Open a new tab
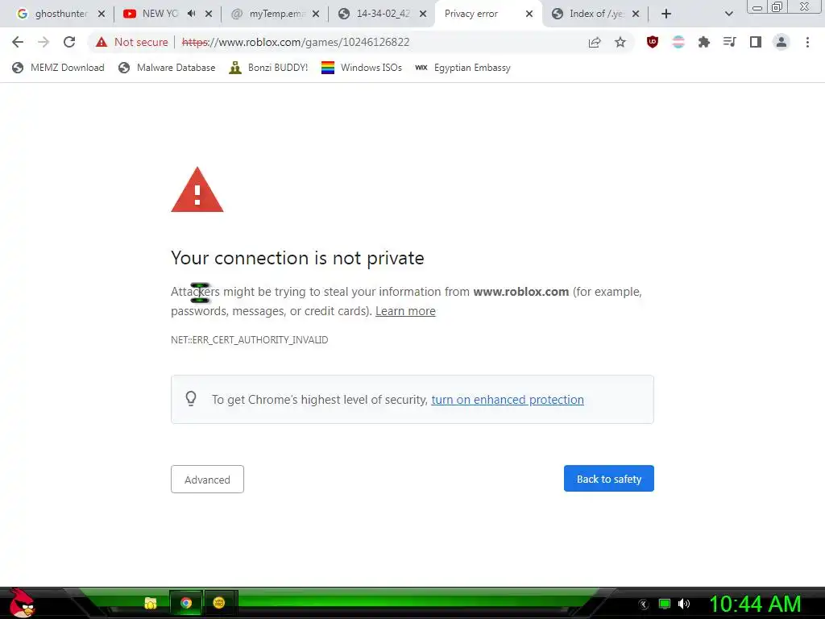The height and width of the screenshot is (619, 825). click(666, 14)
